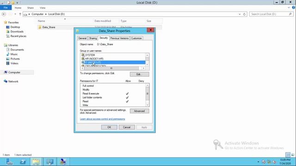Switch to the Customize tab

pos(136,38)
